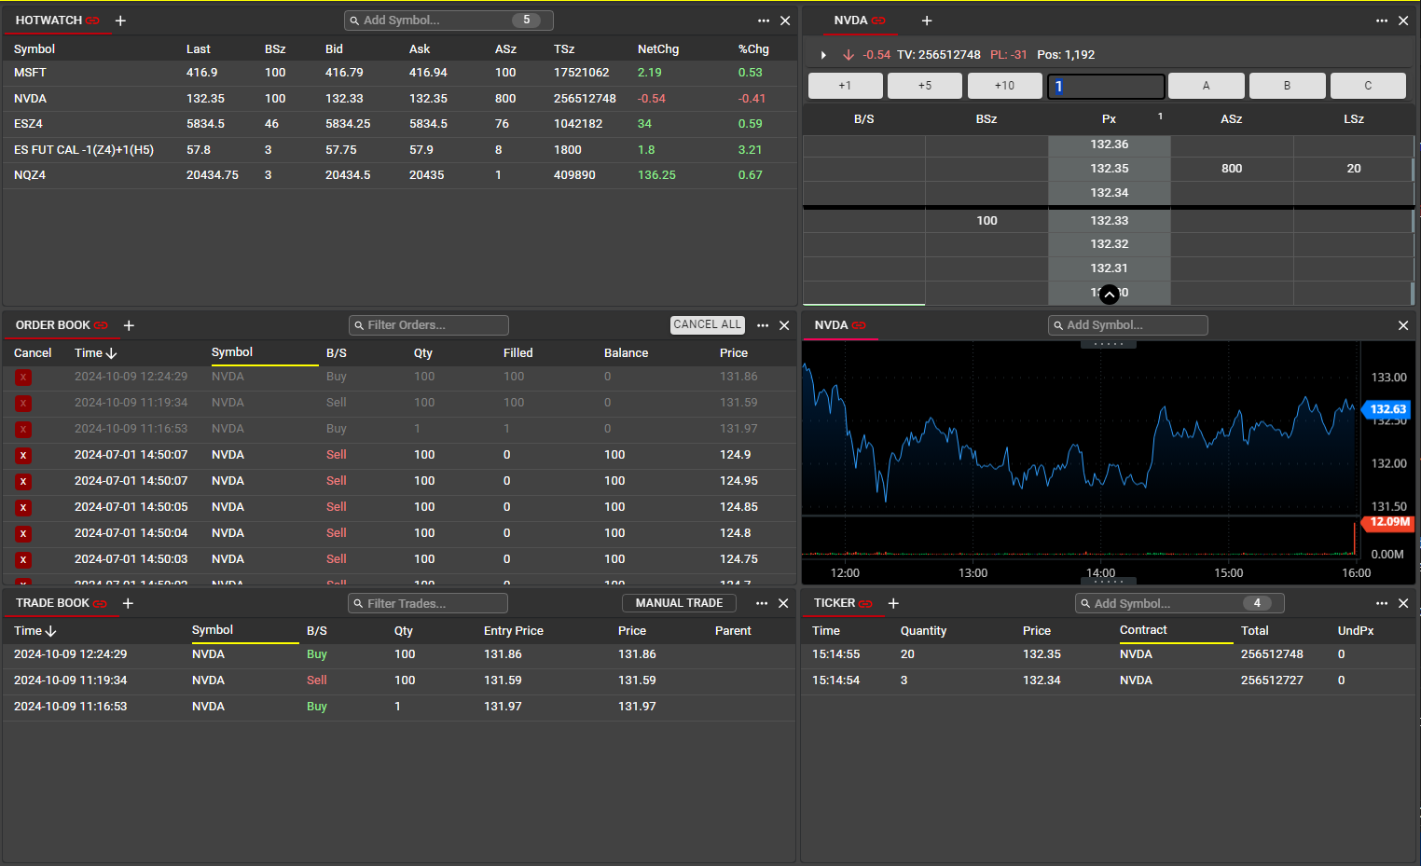1421x866 pixels.
Task: Click the MANUAL TRADE button
Action: tap(679, 603)
